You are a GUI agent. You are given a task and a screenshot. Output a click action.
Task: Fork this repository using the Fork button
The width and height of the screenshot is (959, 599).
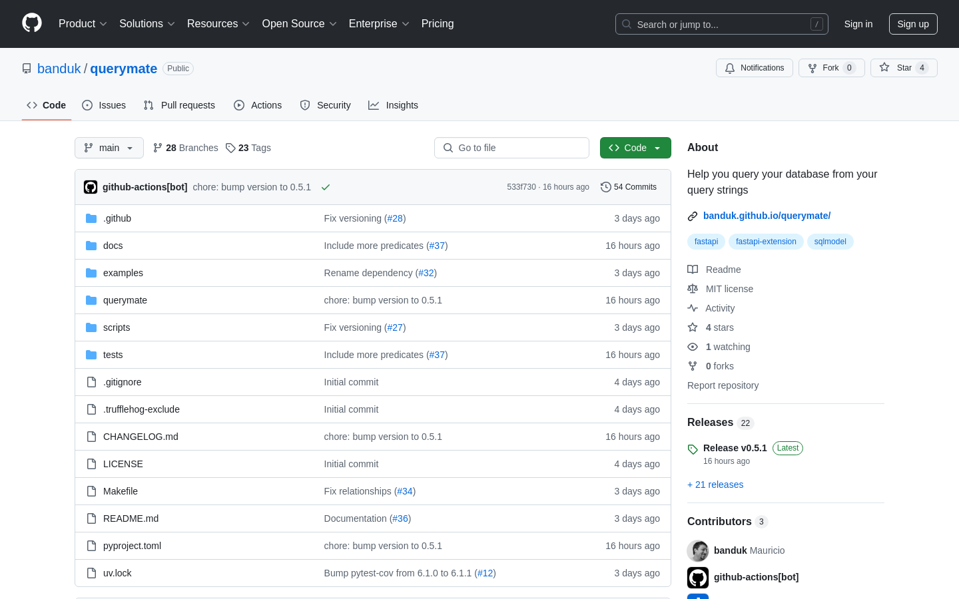coord(831,68)
